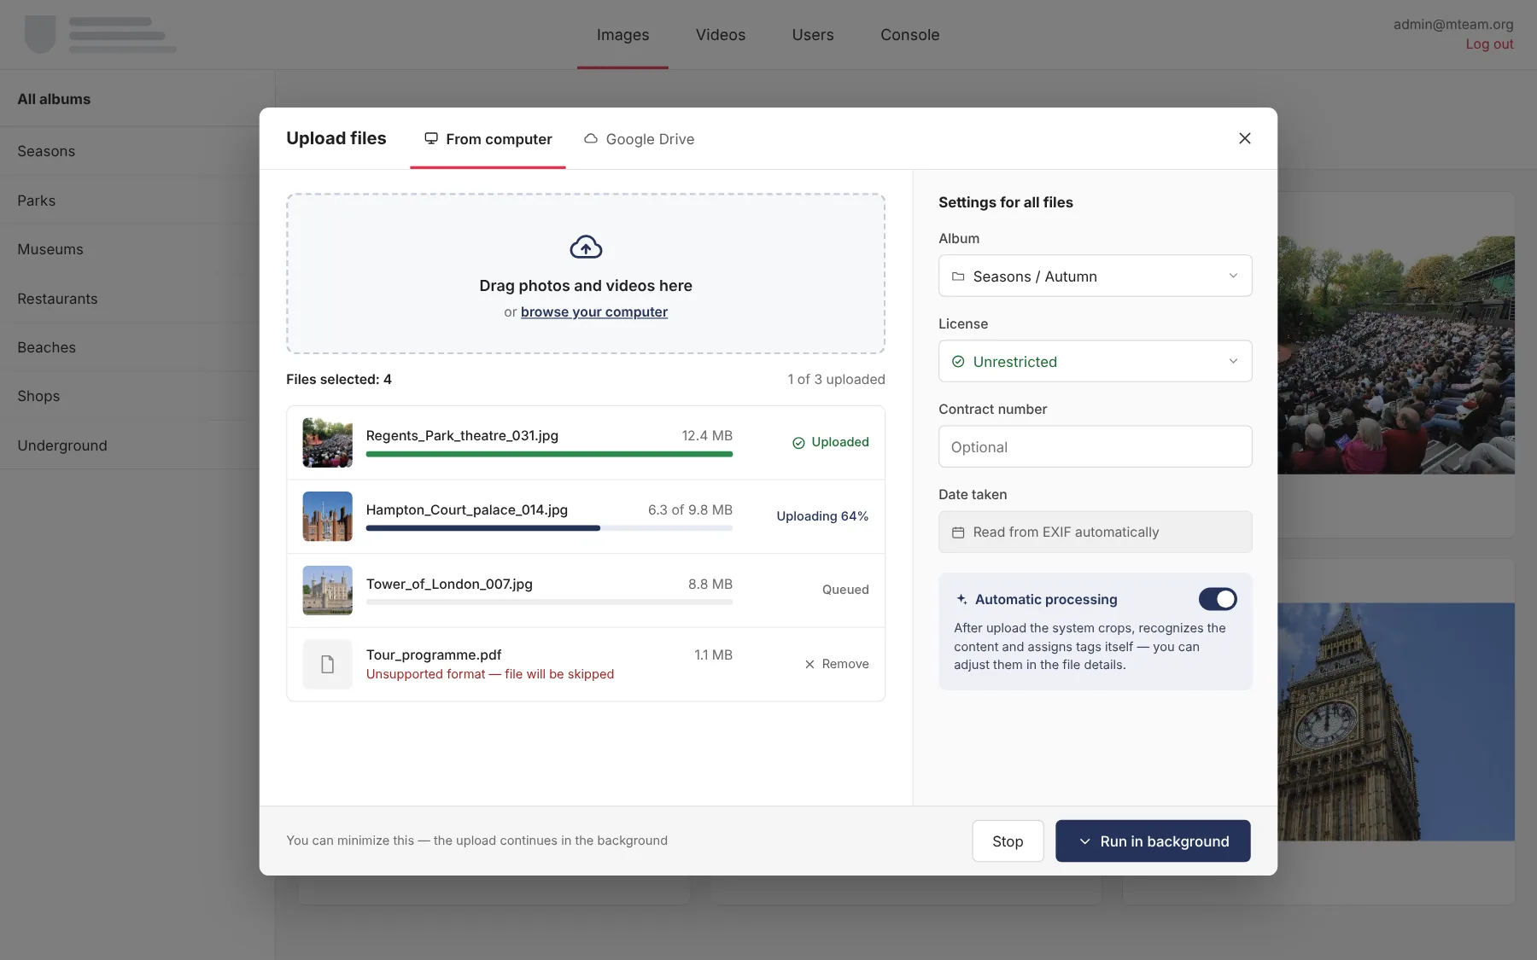This screenshot has height=960, width=1537.
Task: Expand the License dropdown showing Unrestricted
Action: pos(1095,361)
